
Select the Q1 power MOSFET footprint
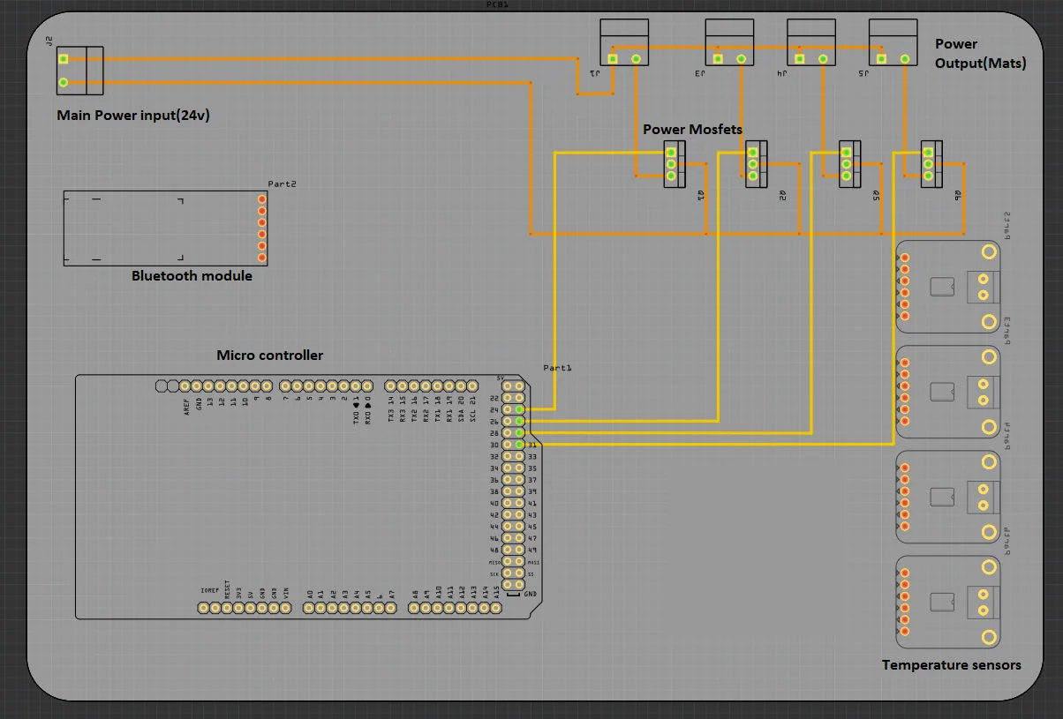tap(675, 164)
